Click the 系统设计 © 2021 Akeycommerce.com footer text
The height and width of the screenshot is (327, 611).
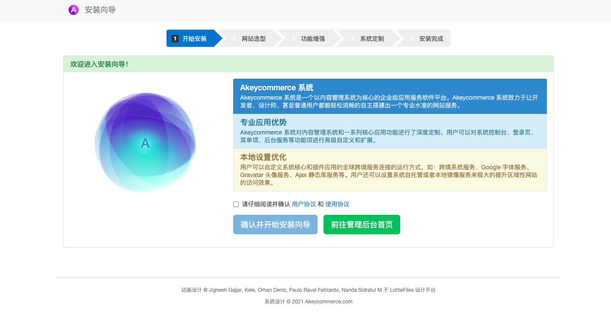tap(309, 302)
